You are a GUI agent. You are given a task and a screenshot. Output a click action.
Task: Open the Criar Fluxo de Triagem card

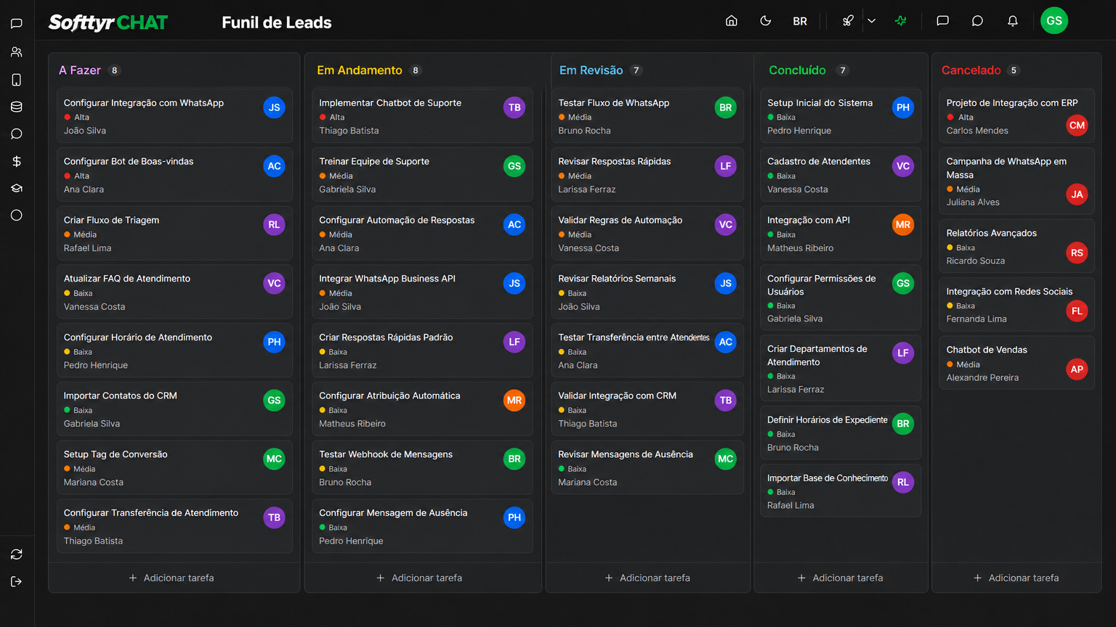[174, 234]
